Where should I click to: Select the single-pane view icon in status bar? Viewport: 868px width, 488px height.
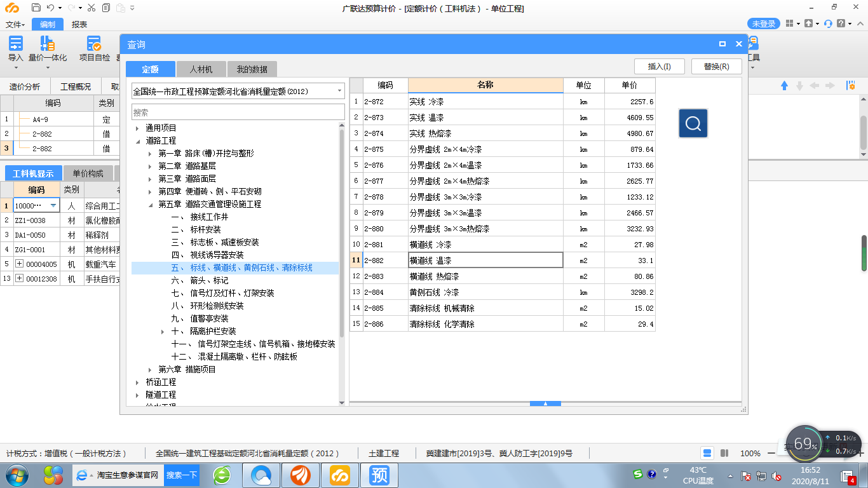(x=708, y=453)
